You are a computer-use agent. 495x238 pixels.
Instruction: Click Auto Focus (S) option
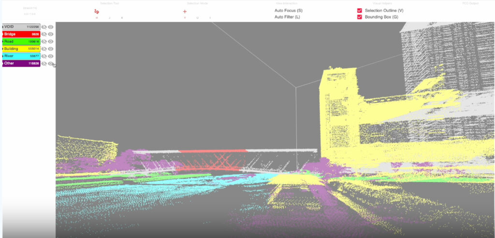coord(288,11)
